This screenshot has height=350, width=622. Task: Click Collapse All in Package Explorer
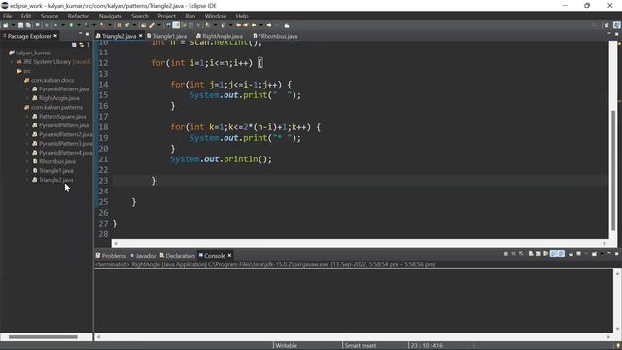[74, 45]
